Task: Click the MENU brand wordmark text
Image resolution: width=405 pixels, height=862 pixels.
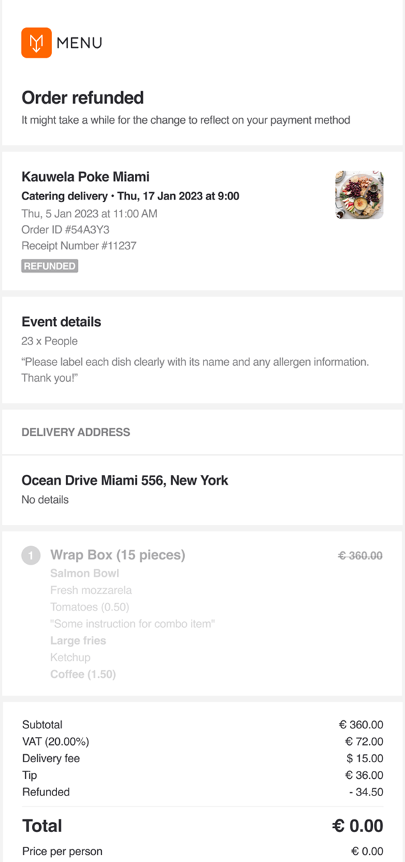Action: tap(79, 43)
